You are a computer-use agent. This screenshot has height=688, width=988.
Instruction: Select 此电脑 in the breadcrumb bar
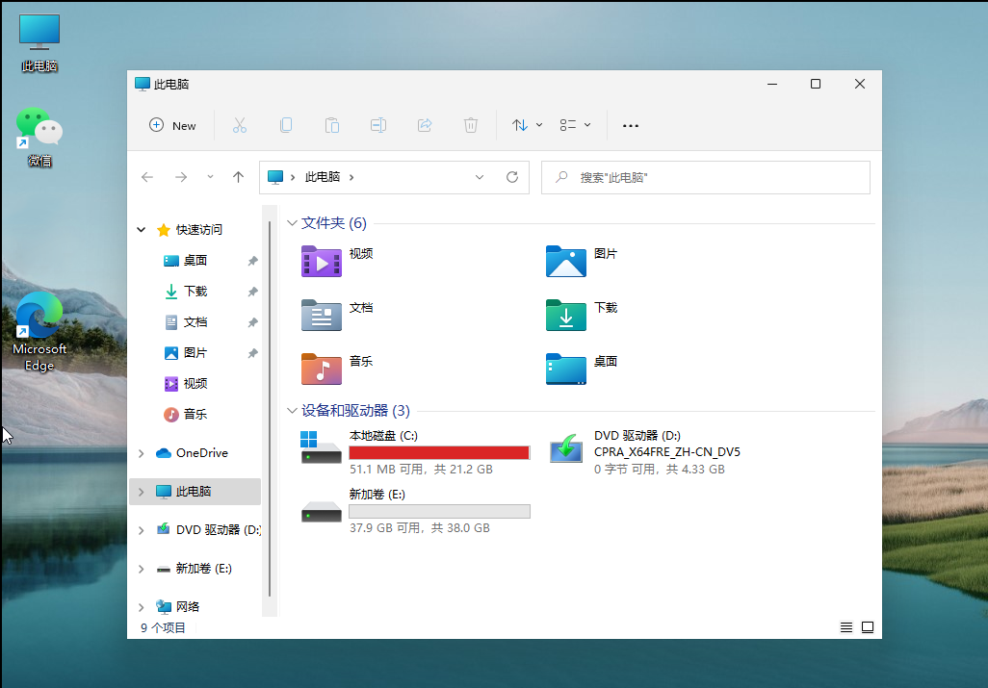pyautogui.click(x=323, y=177)
